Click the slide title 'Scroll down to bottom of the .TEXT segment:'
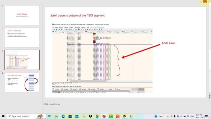The image size is (211, 119). [x=78, y=16]
